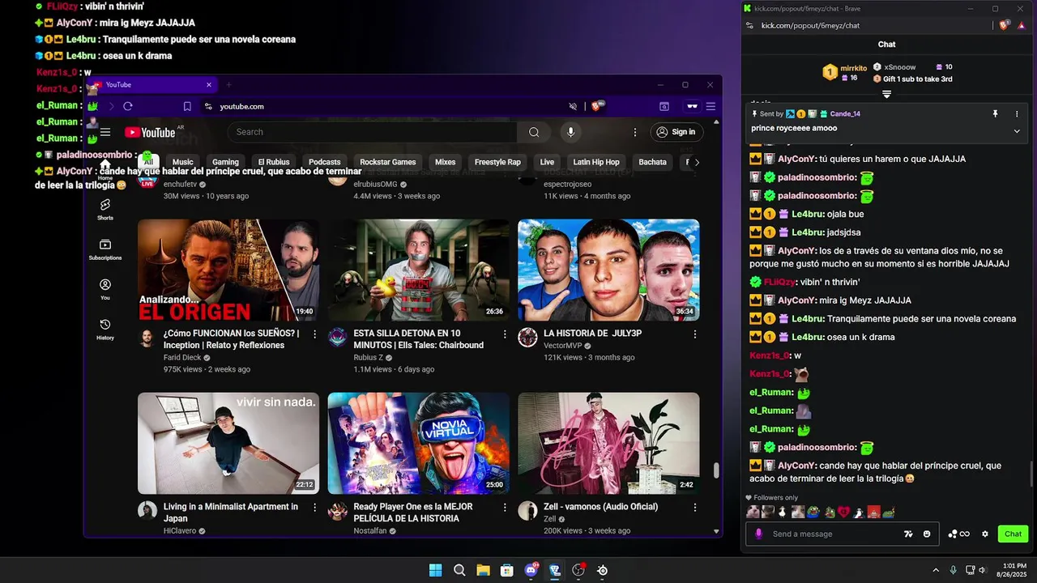The width and height of the screenshot is (1037, 583).
Task: Select the Music category chip
Action: 183,162
